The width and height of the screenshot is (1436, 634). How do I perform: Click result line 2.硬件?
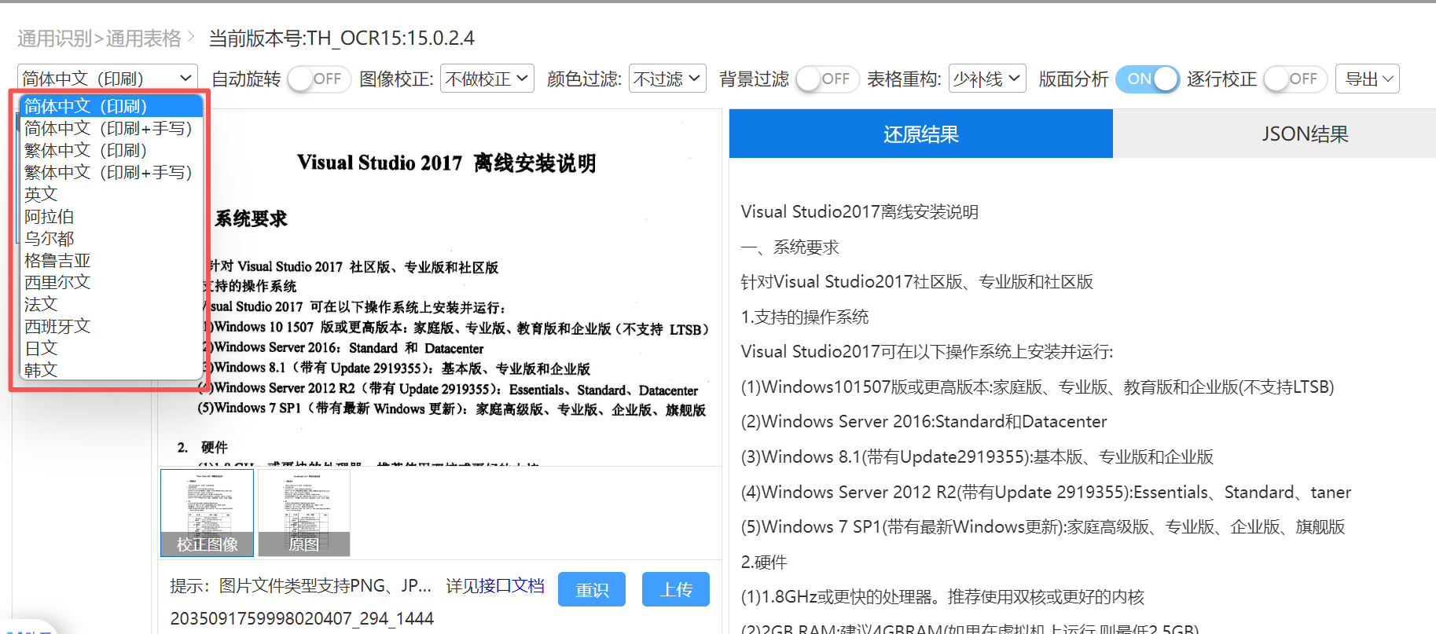(764, 562)
